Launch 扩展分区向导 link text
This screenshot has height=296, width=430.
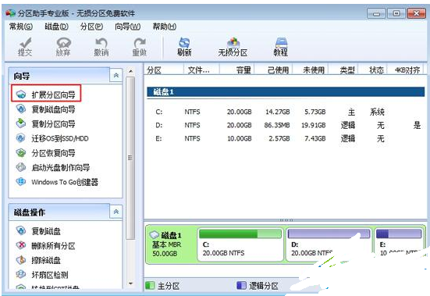click(54, 95)
